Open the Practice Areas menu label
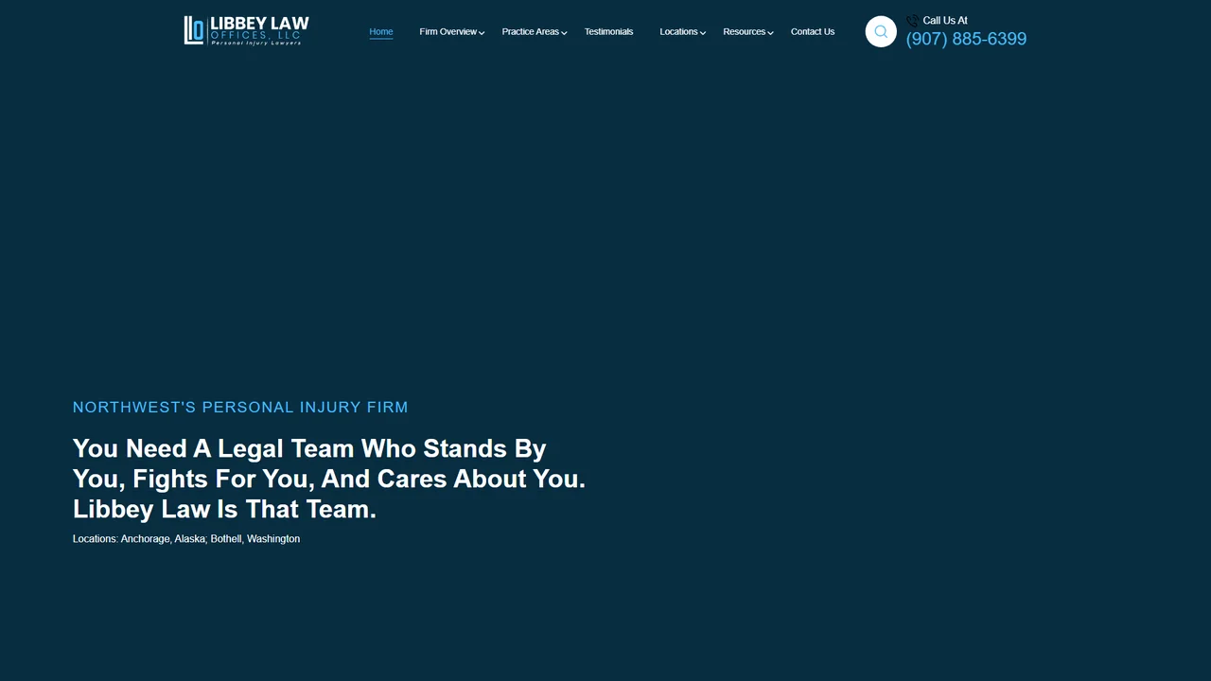 pyautogui.click(x=531, y=32)
